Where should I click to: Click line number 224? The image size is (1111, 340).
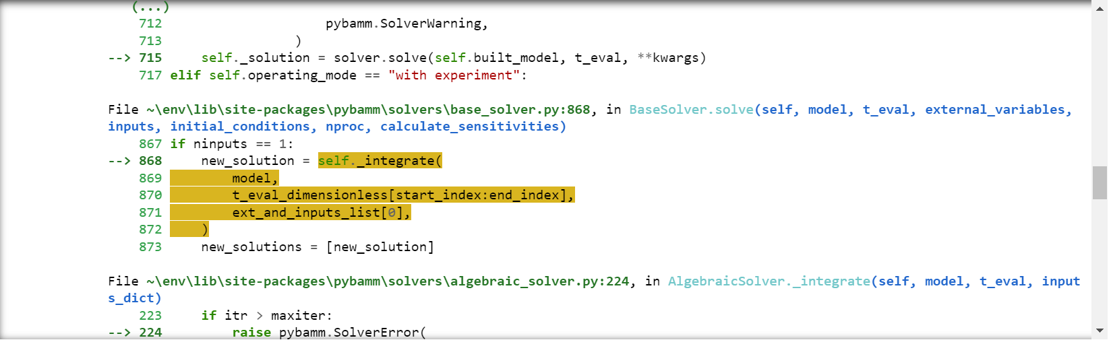click(x=150, y=333)
